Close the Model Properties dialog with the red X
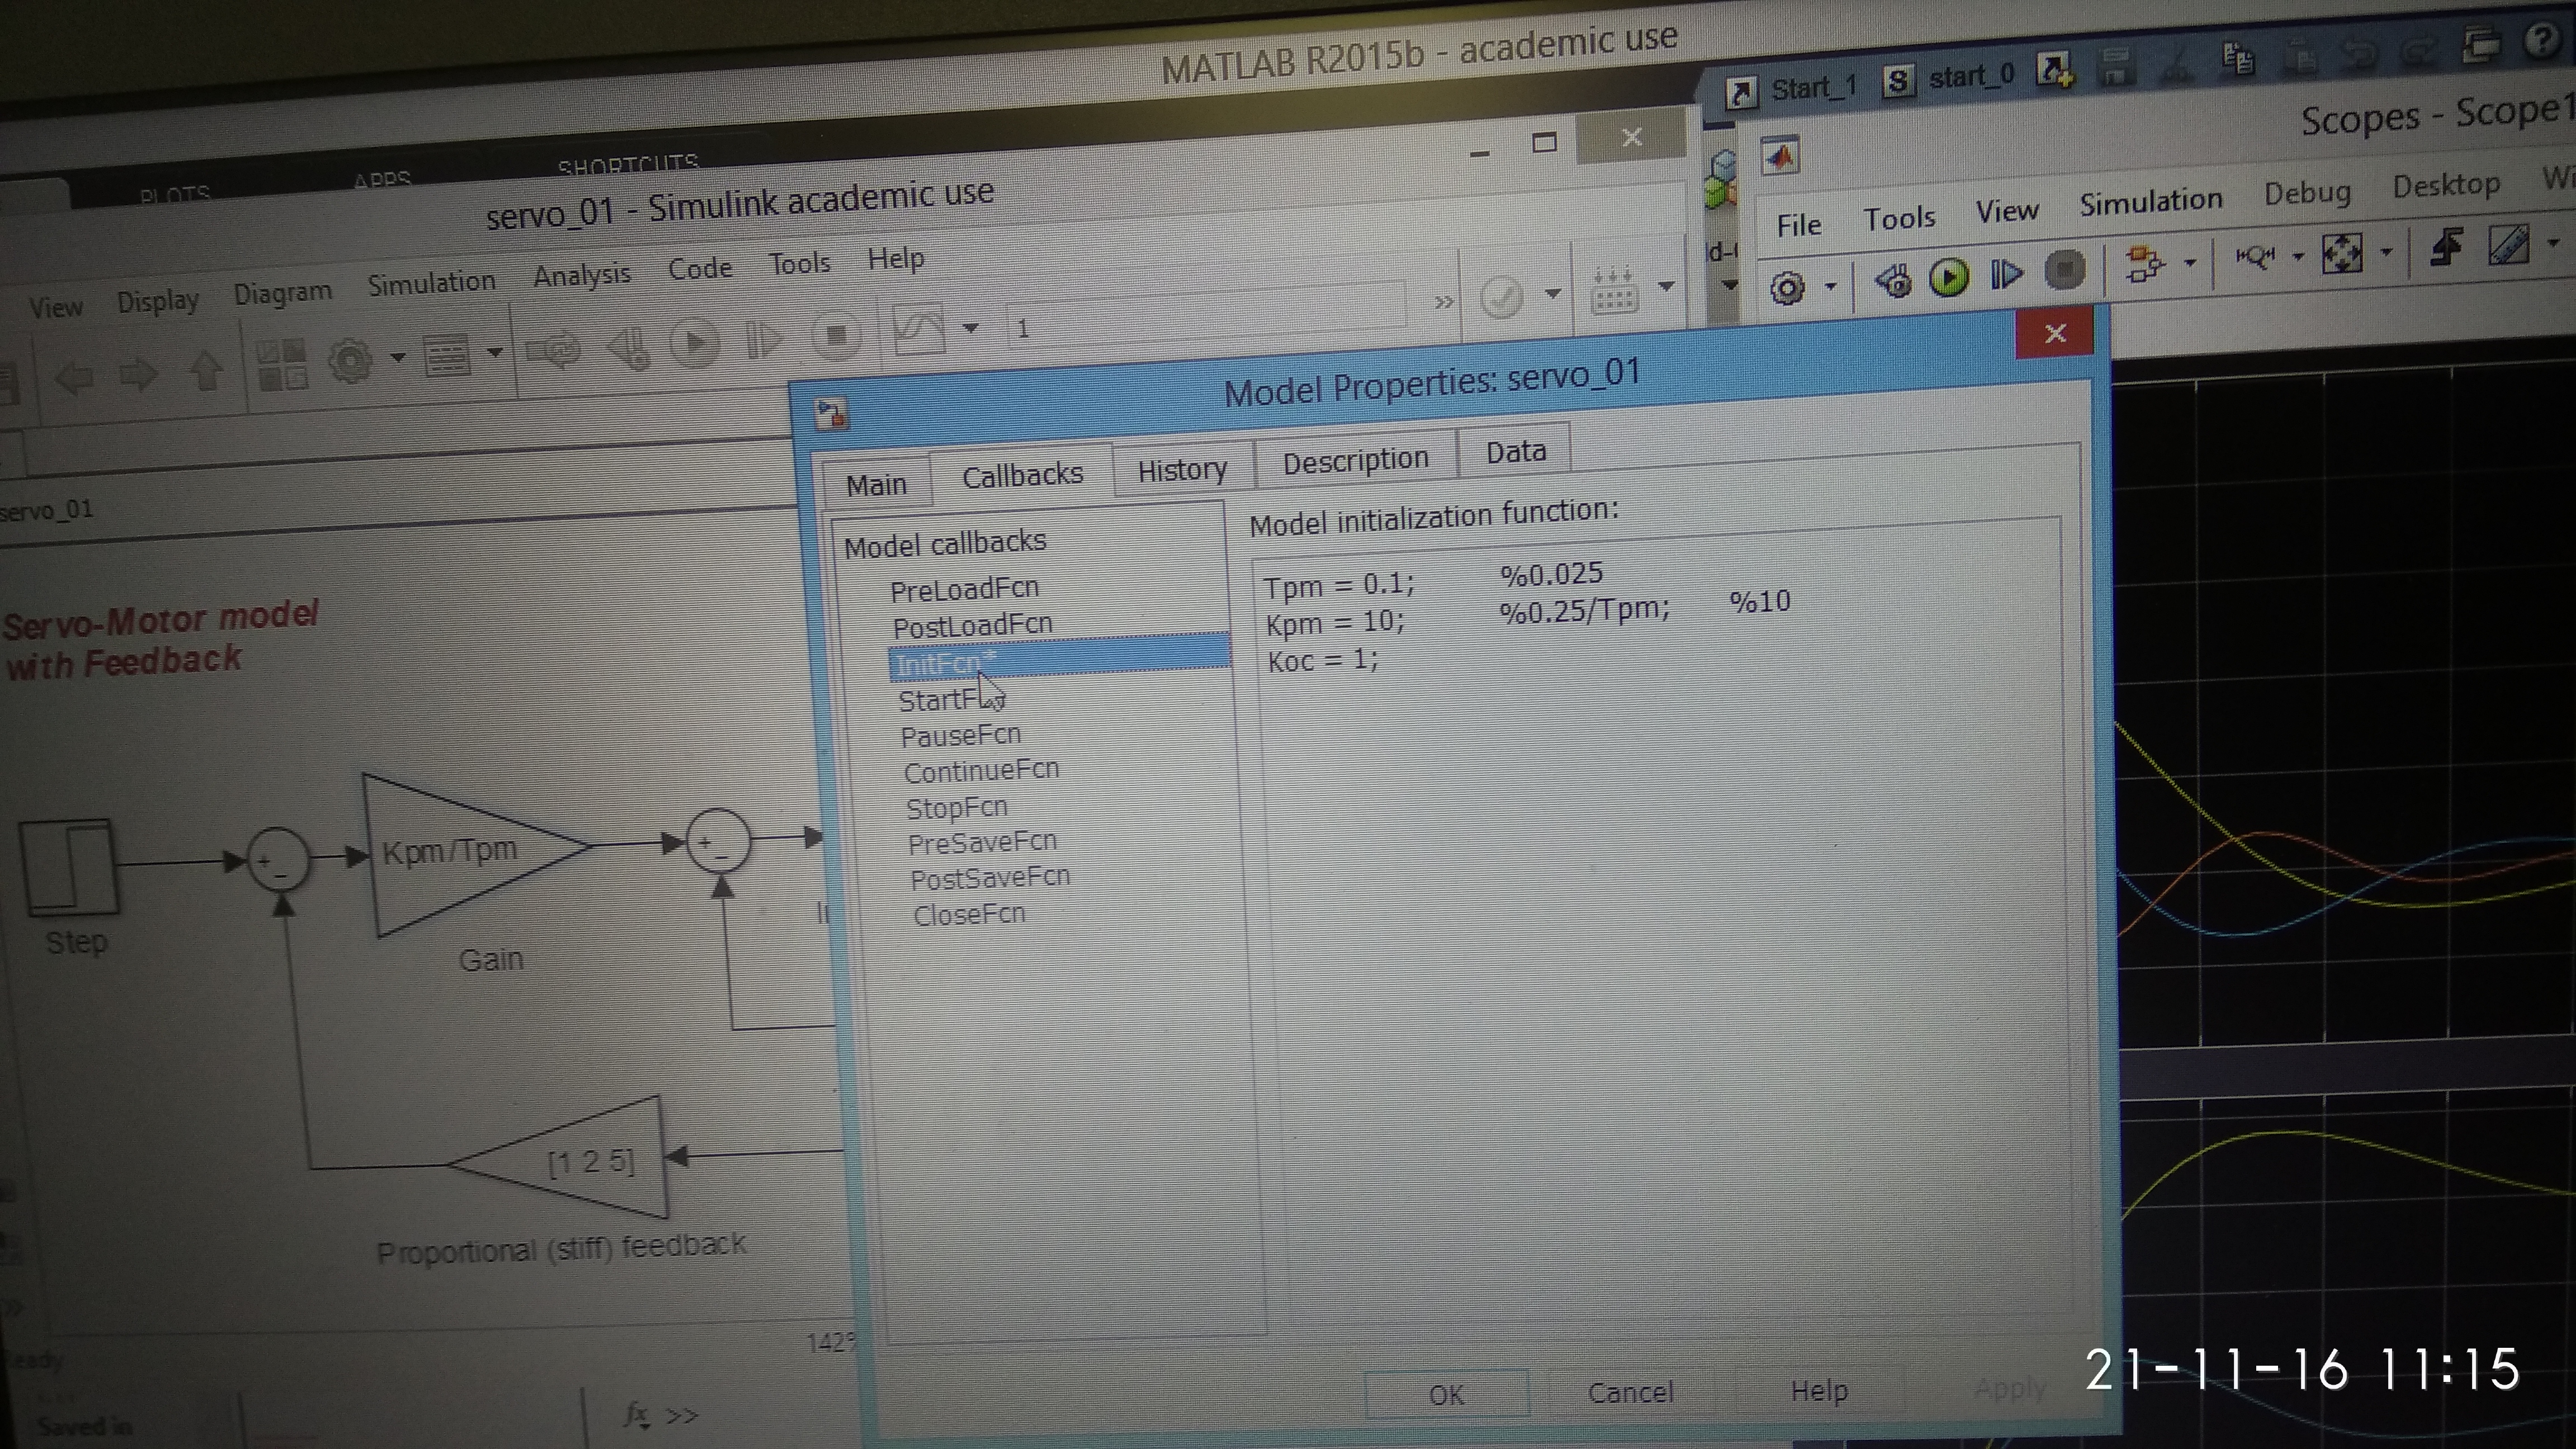 (x=2054, y=333)
